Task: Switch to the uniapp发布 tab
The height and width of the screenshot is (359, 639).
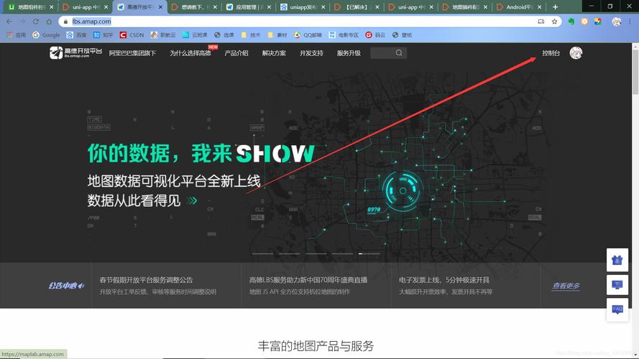Action: pyautogui.click(x=302, y=7)
